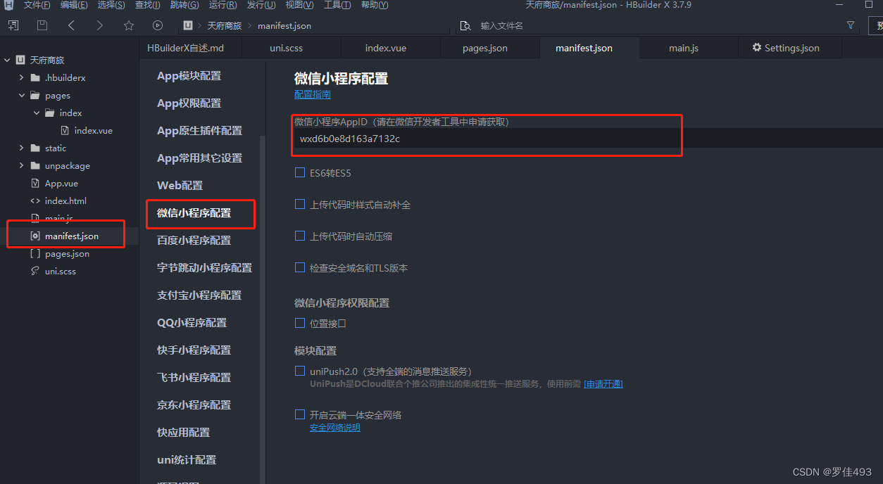The height and width of the screenshot is (484, 883).
Task: Go back with the left arrow icon
Action: point(71,25)
